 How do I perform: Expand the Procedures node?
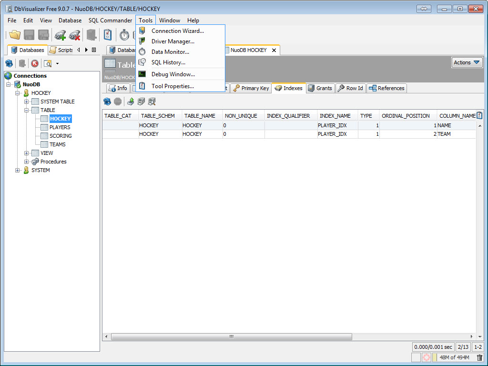pos(27,162)
